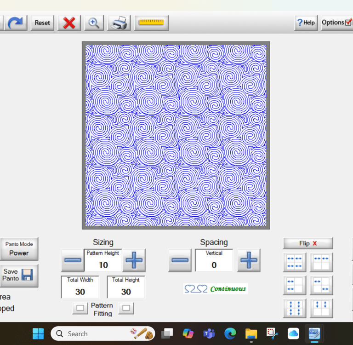The height and width of the screenshot is (345, 353).
Task: Flip diagonal cells horizontally icon
Action: pyautogui.click(x=321, y=285)
